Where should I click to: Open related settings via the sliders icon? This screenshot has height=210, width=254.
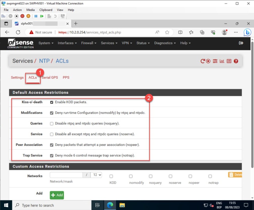coord(215,61)
